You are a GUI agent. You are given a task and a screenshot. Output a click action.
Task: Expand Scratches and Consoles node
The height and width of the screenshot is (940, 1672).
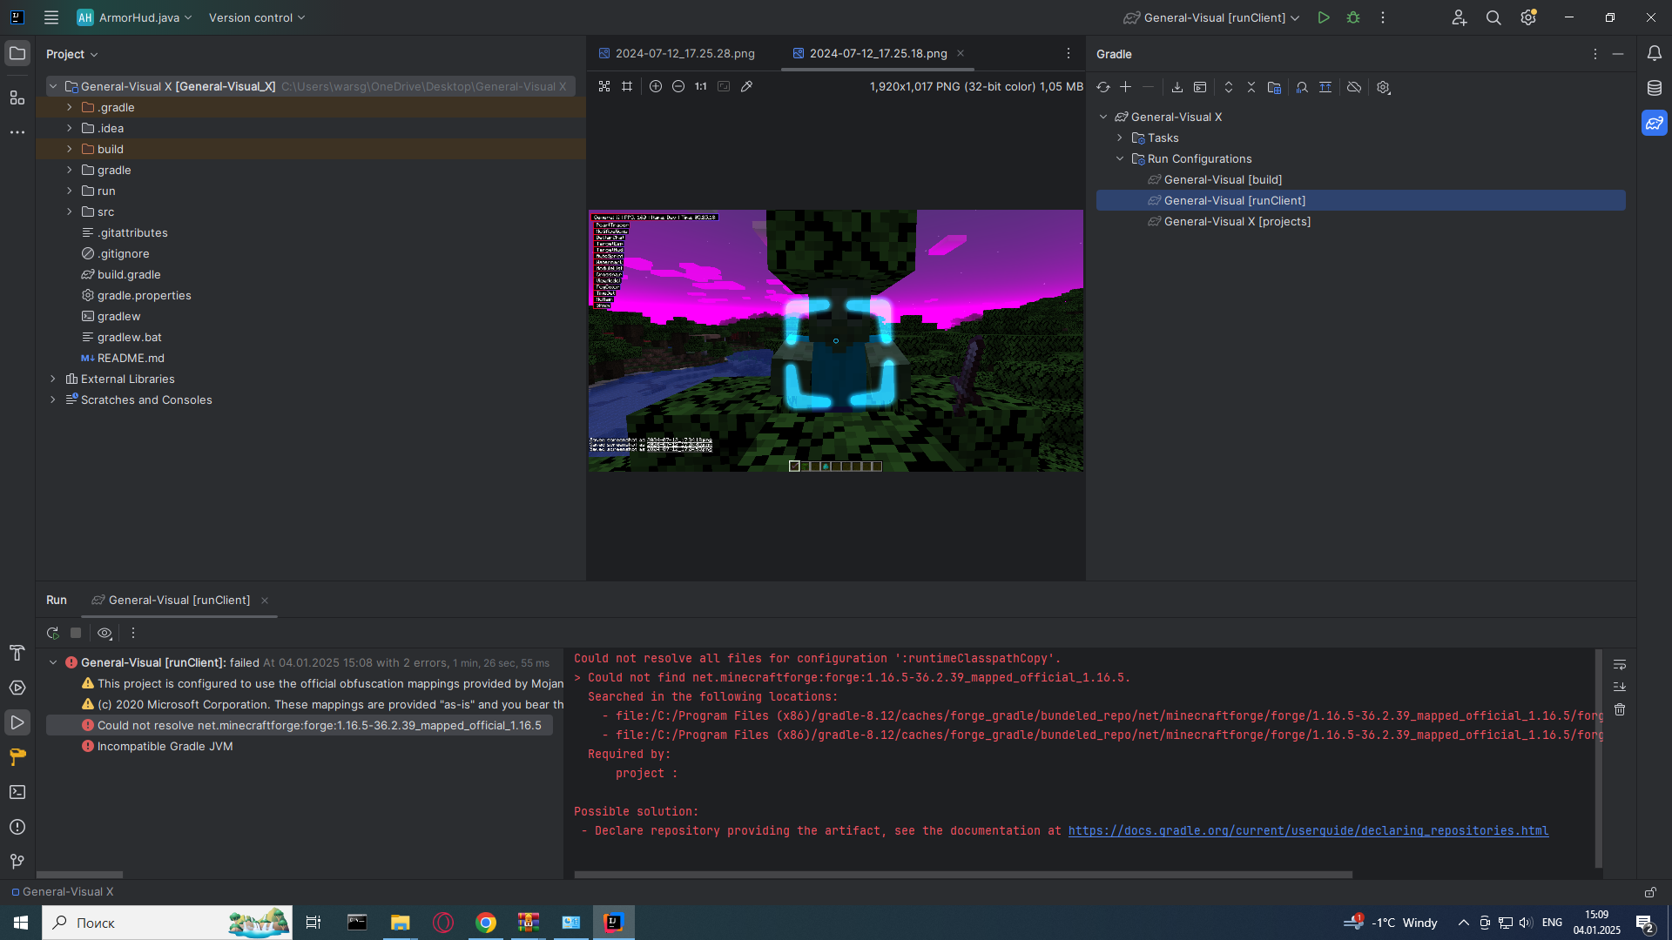point(53,399)
